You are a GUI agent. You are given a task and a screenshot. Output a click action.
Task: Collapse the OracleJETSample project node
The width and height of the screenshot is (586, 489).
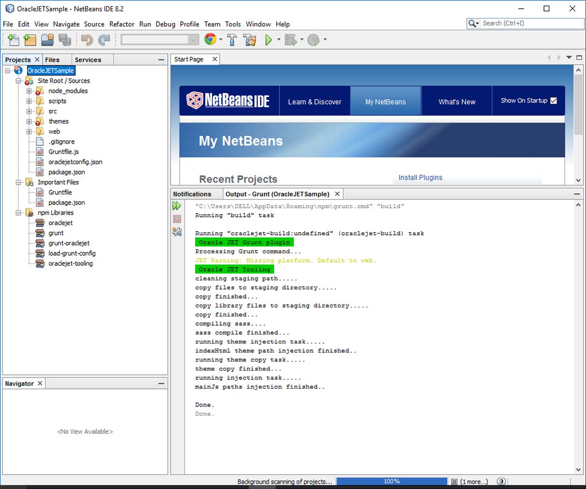coord(8,71)
